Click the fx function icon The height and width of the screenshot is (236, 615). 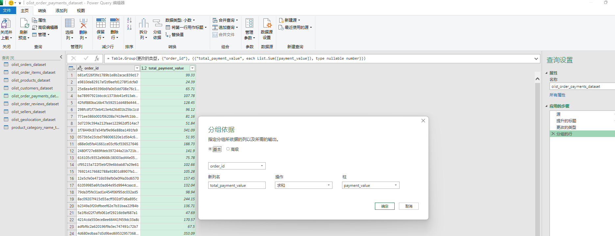(x=97, y=58)
